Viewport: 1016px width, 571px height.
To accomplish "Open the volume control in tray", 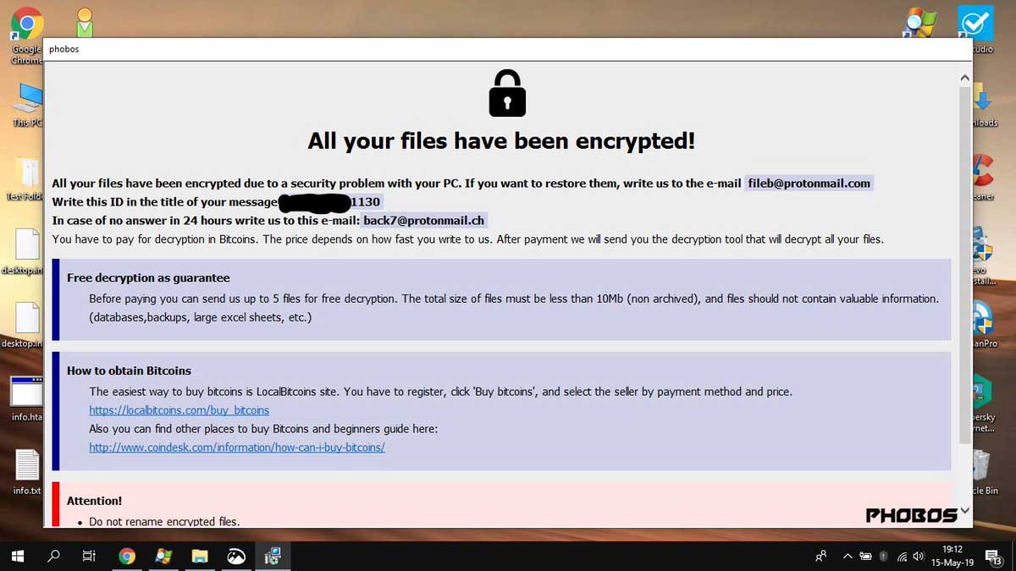I will [918, 556].
